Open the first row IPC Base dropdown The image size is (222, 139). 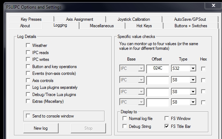(132, 68)
